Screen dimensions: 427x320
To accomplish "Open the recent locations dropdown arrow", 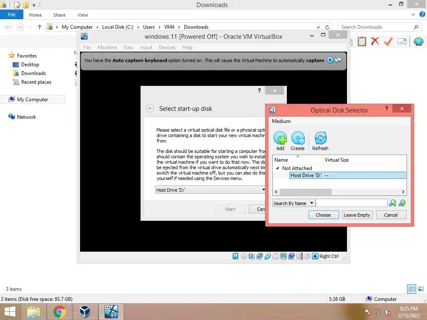I will (30, 27).
